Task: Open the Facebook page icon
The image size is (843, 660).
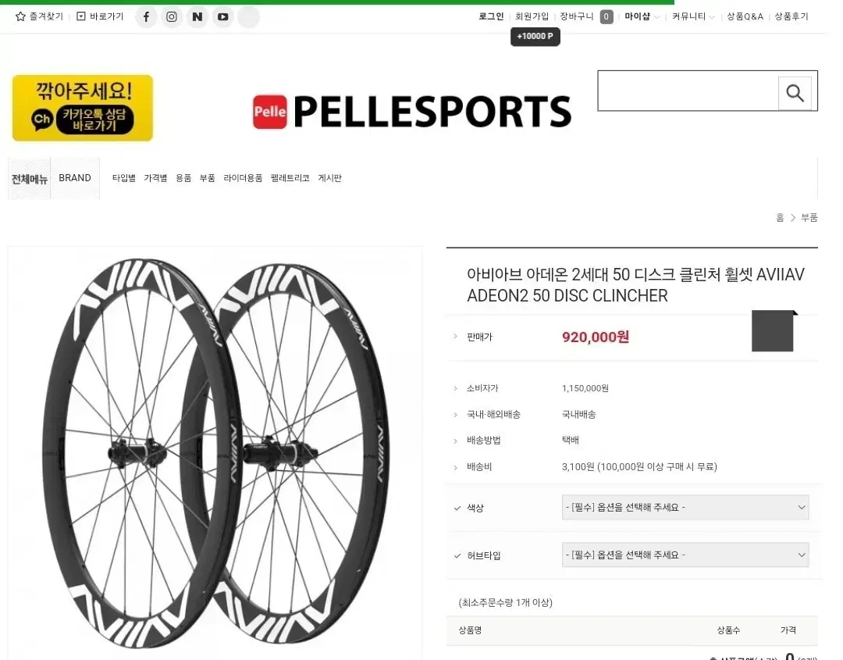Action: (146, 16)
